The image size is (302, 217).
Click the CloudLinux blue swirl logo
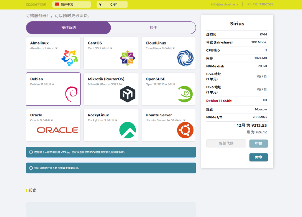pos(185,58)
